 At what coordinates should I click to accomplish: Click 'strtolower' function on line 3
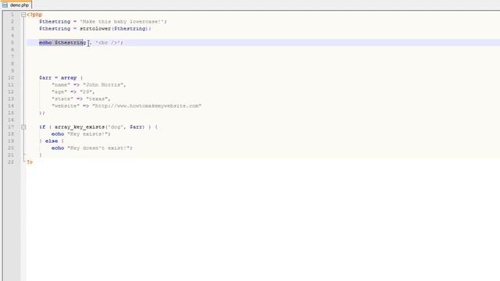click(95, 29)
